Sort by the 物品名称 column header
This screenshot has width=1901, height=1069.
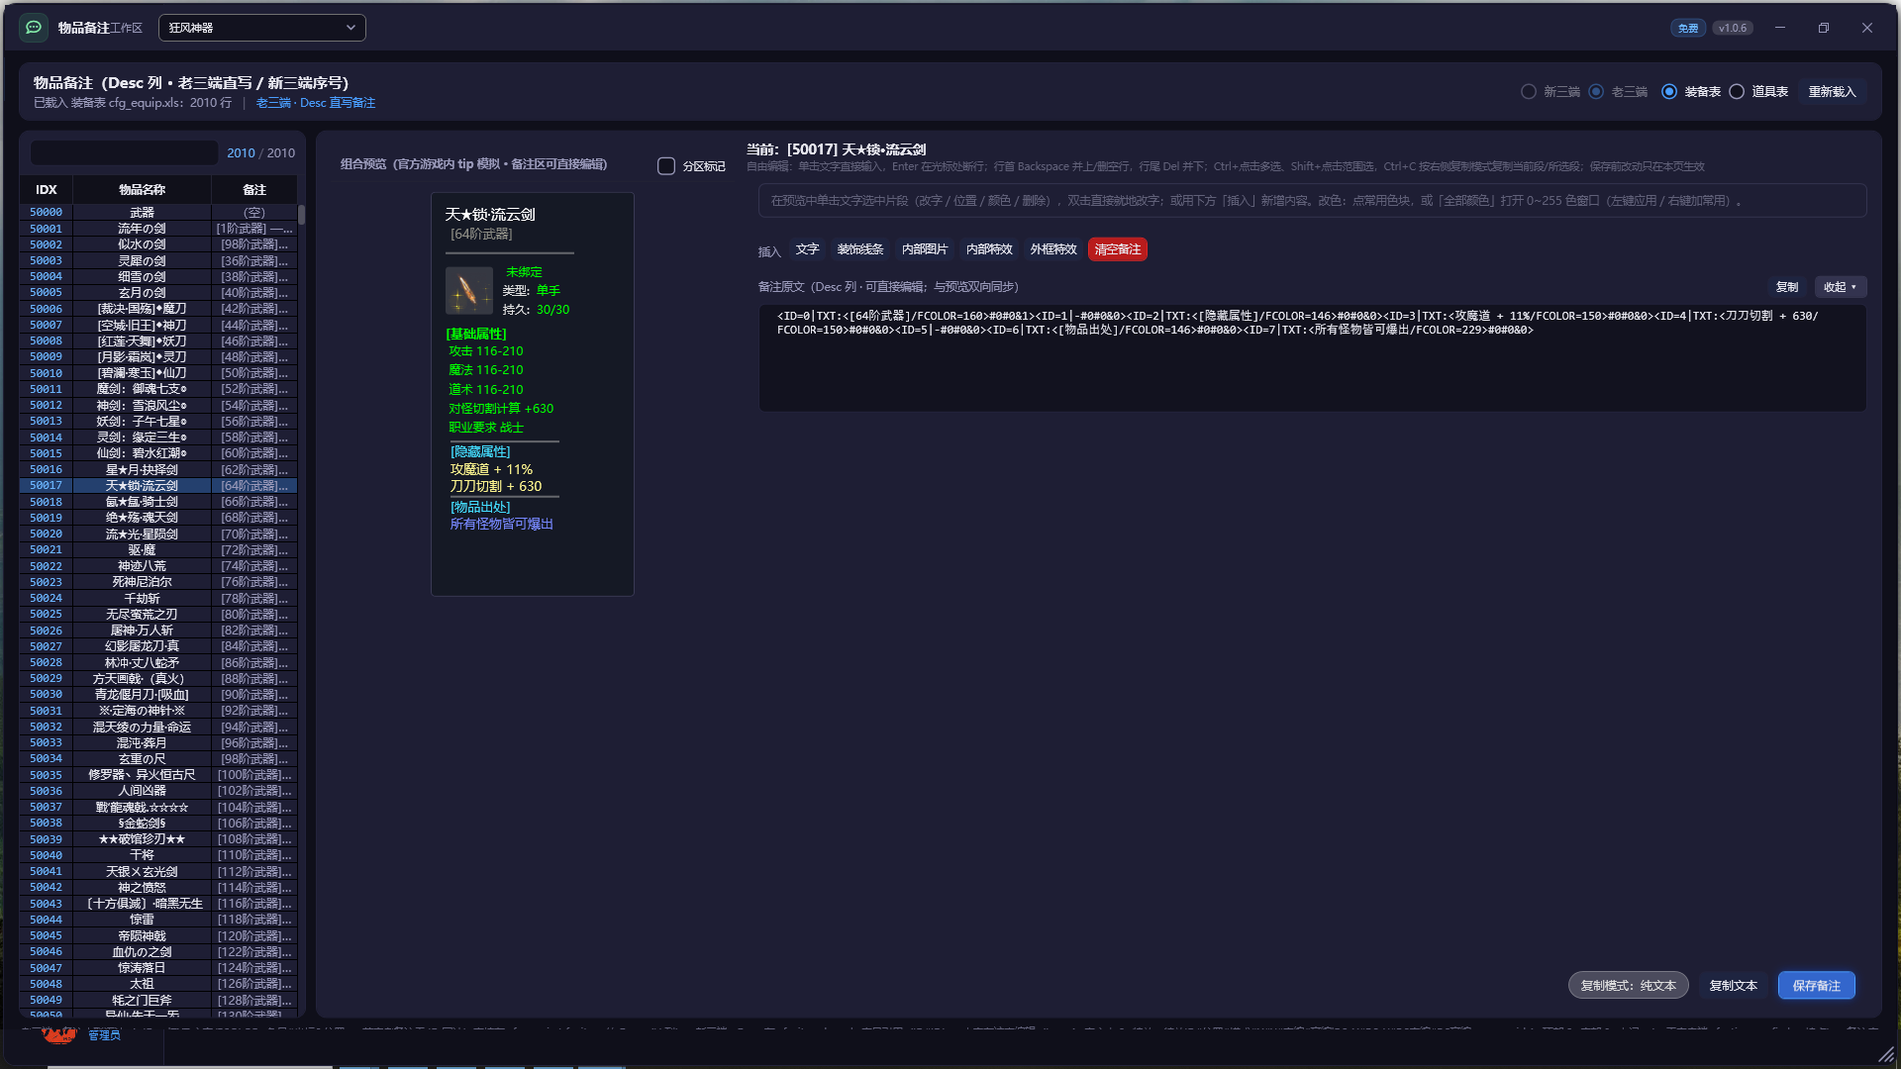(x=142, y=189)
